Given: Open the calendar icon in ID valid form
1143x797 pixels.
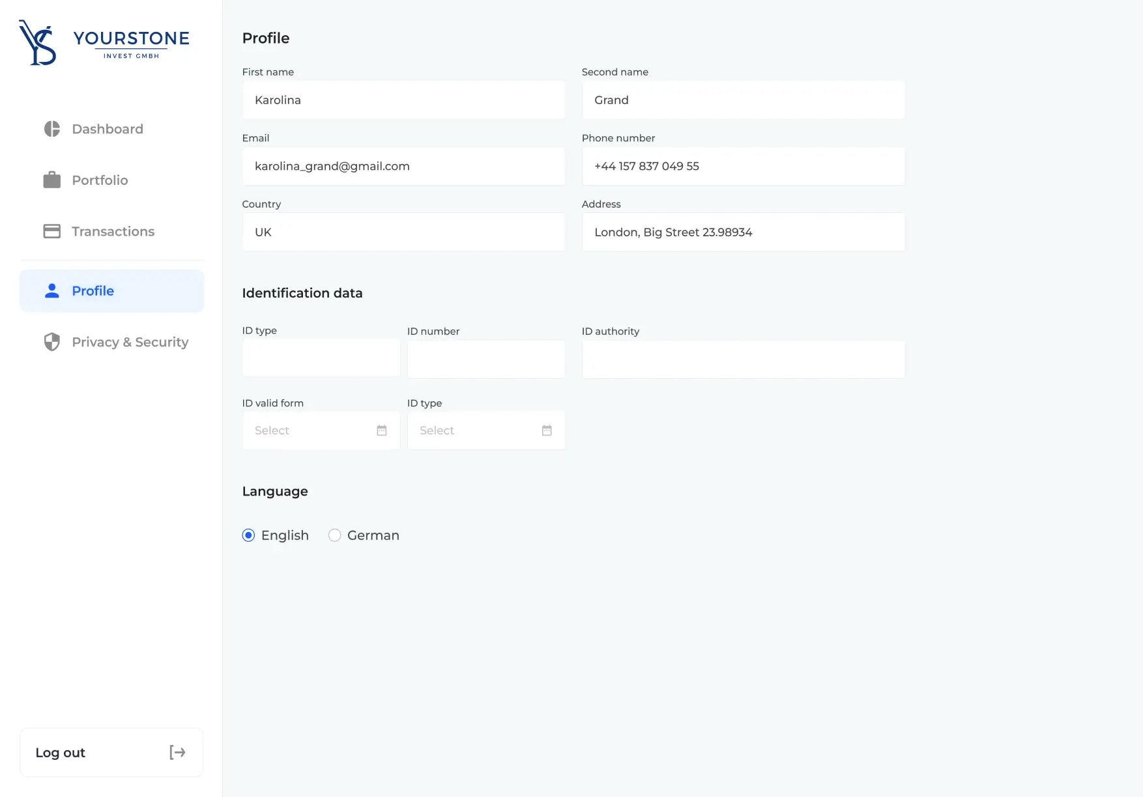Looking at the screenshot, I should tap(381, 430).
